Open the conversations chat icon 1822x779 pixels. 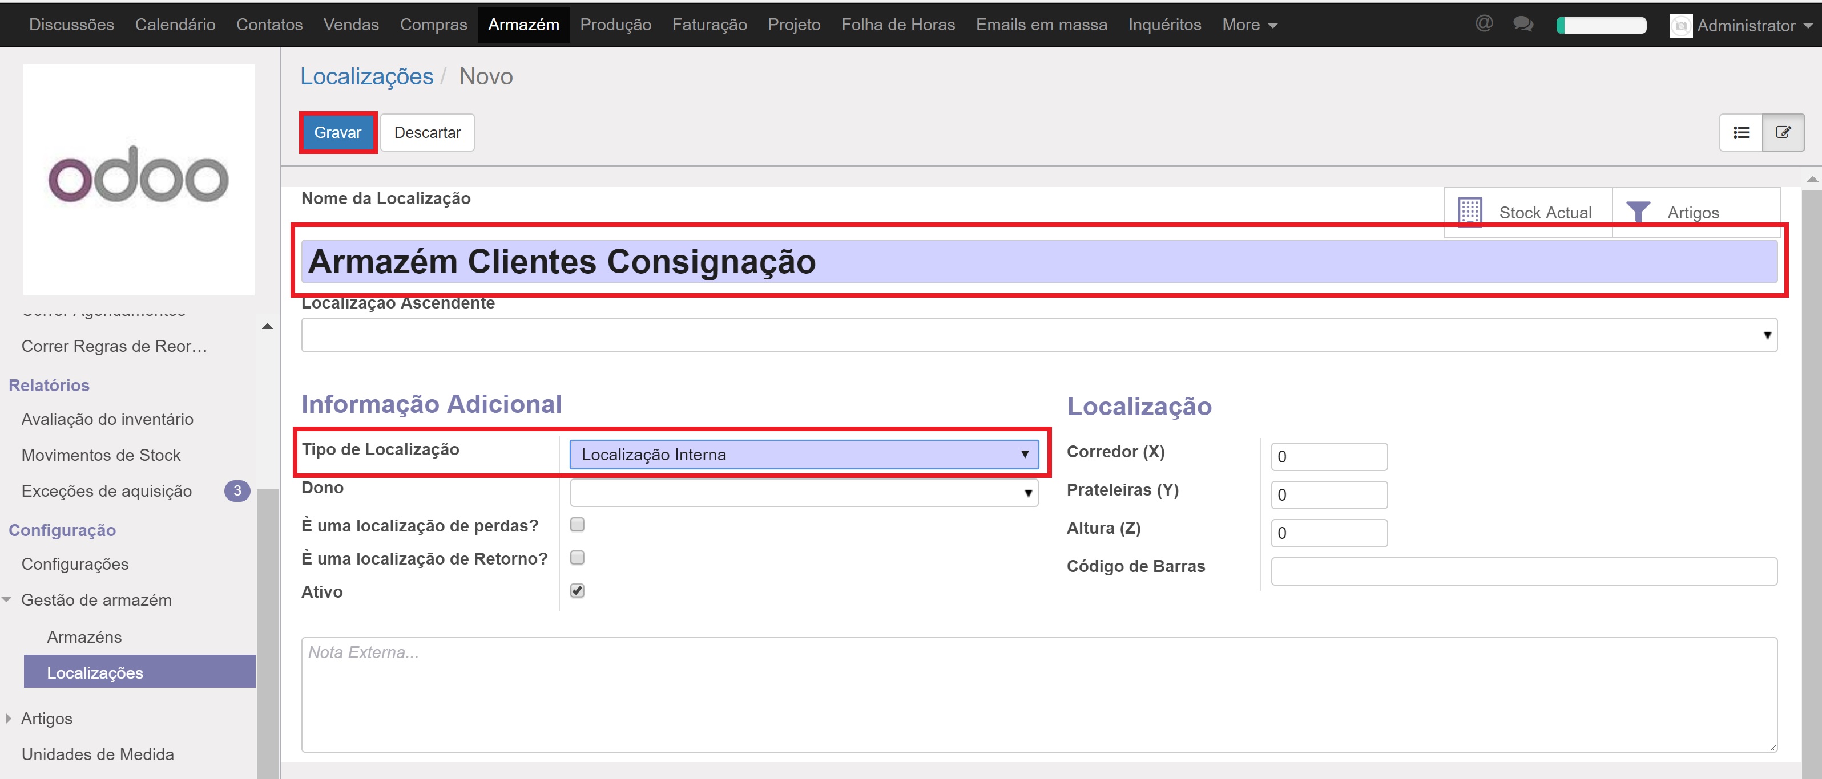(x=1523, y=24)
